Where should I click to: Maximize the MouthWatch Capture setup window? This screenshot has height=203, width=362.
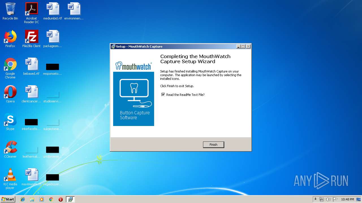coord(243,47)
